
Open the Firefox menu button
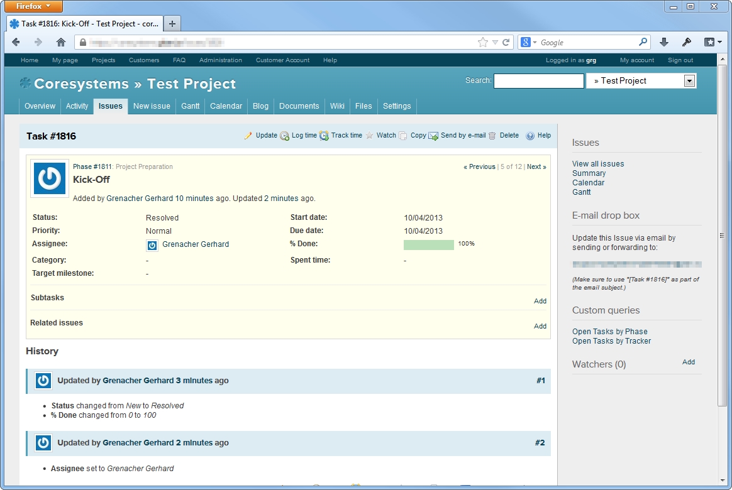pyautogui.click(x=33, y=6)
